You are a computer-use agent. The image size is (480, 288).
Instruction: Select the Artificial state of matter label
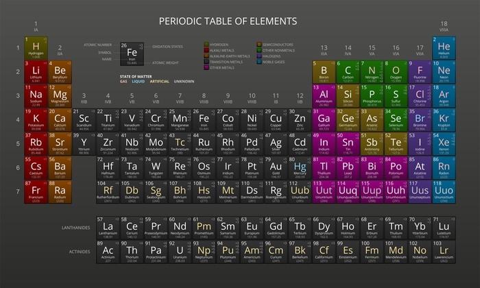point(160,81)
